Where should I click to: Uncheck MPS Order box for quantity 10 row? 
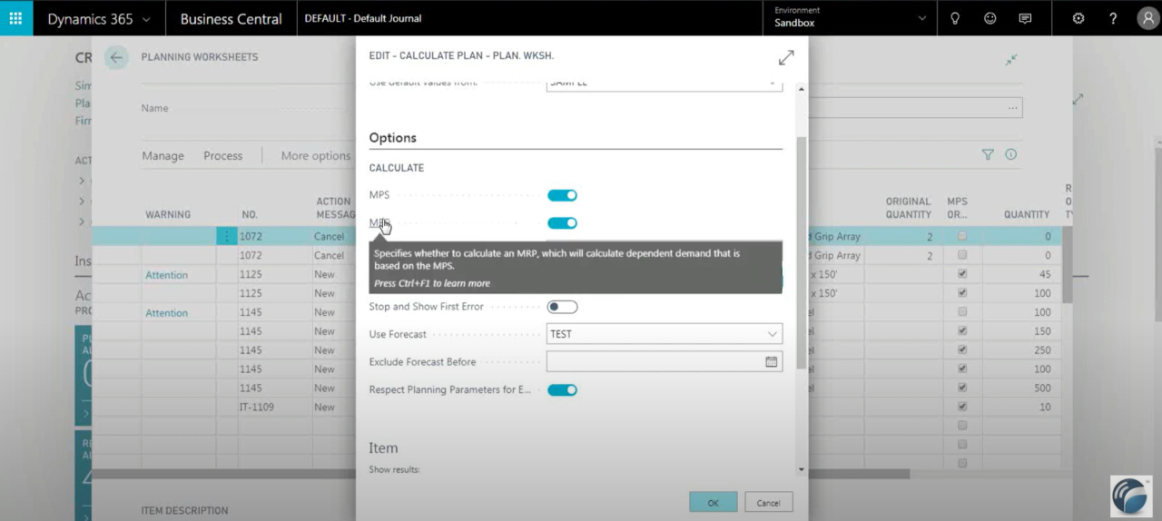coord(962,408)
